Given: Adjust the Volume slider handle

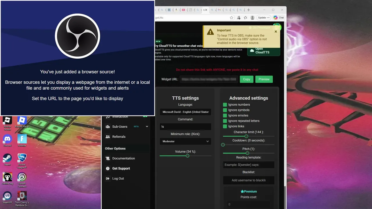Looking at the screenshot, I should (x=187, y=156).
